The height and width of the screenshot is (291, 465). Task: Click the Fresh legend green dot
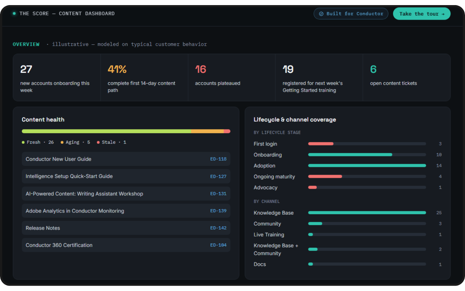[23, 142]
